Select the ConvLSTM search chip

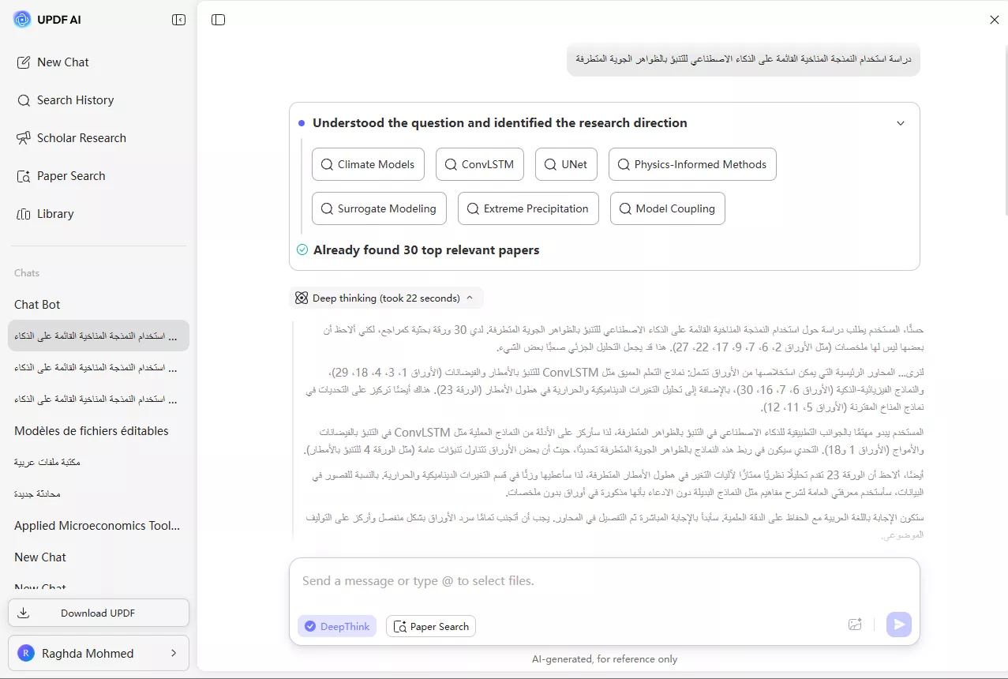click(479, 164)
